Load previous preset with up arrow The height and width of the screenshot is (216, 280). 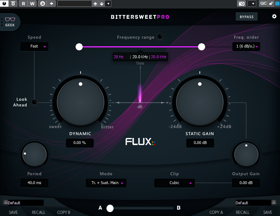click(95, 4)
